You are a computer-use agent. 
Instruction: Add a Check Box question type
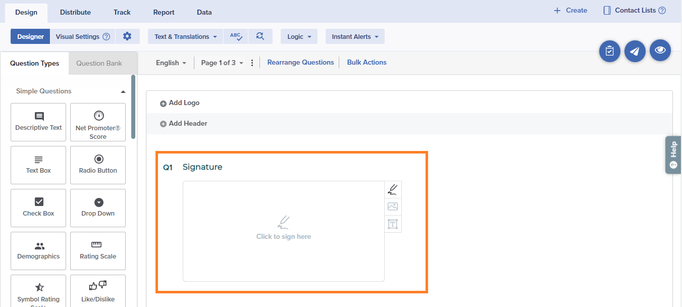pyautogui.click(x=38, y=208)
